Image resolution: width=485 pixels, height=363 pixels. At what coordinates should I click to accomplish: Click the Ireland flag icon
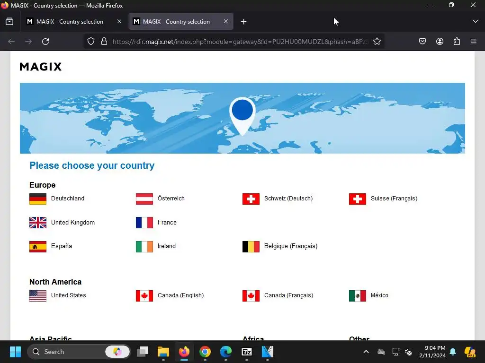tap(144, 247)
